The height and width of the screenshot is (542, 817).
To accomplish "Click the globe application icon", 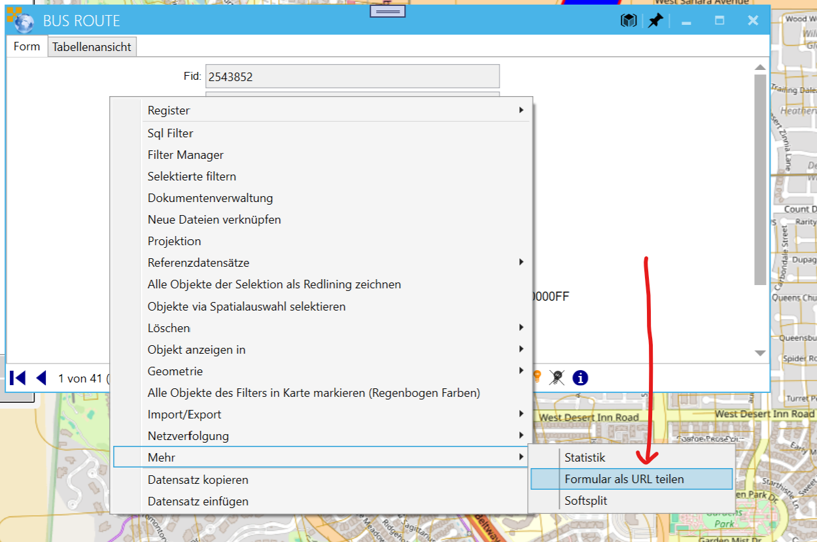I will (x=24, y=21).
